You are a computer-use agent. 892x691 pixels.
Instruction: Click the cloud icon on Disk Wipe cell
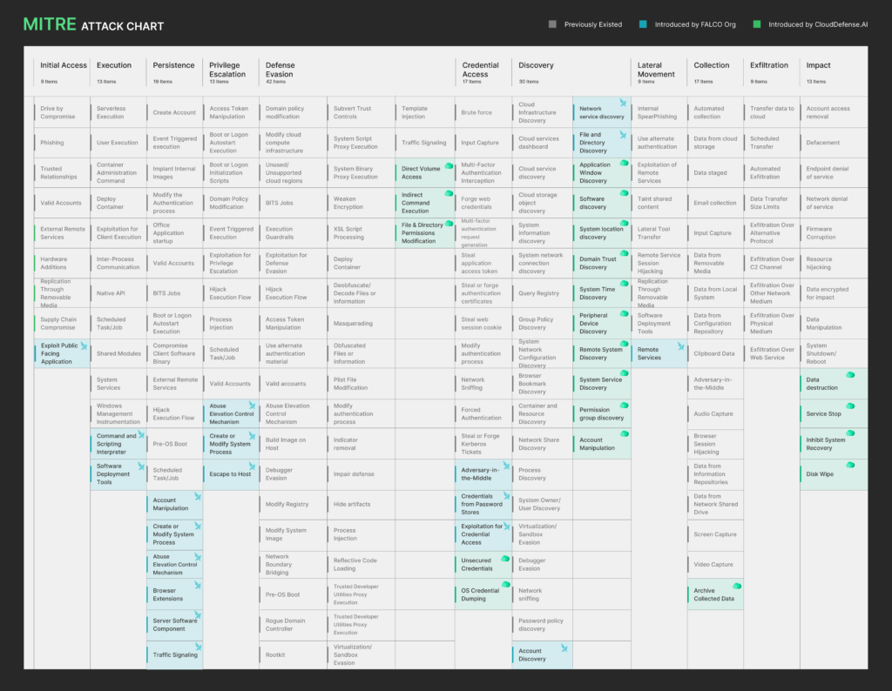click(x=850, y=466)
